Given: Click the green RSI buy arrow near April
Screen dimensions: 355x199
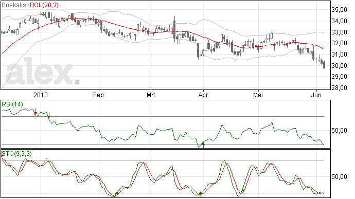Looking at the screenshot, I should (x=203, y=145).
